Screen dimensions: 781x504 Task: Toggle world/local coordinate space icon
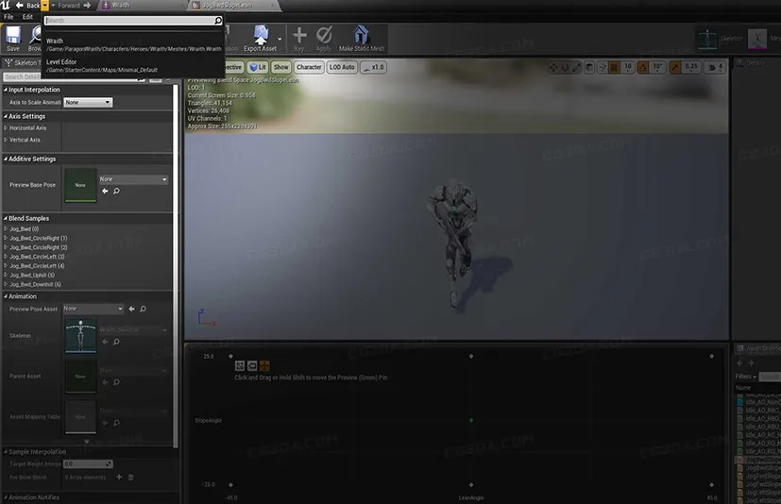point(589,67)
